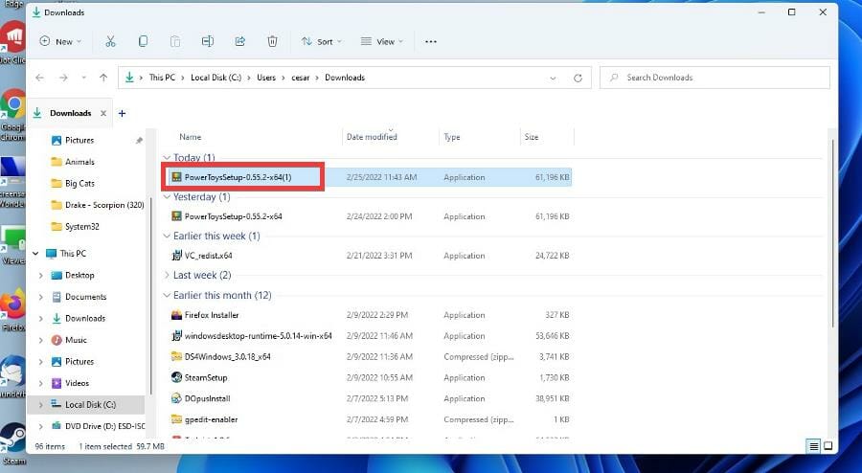Click the Rename icon in toolbar
The height and width of the screenshot is (473, 862).
click(x=207, y=41)
